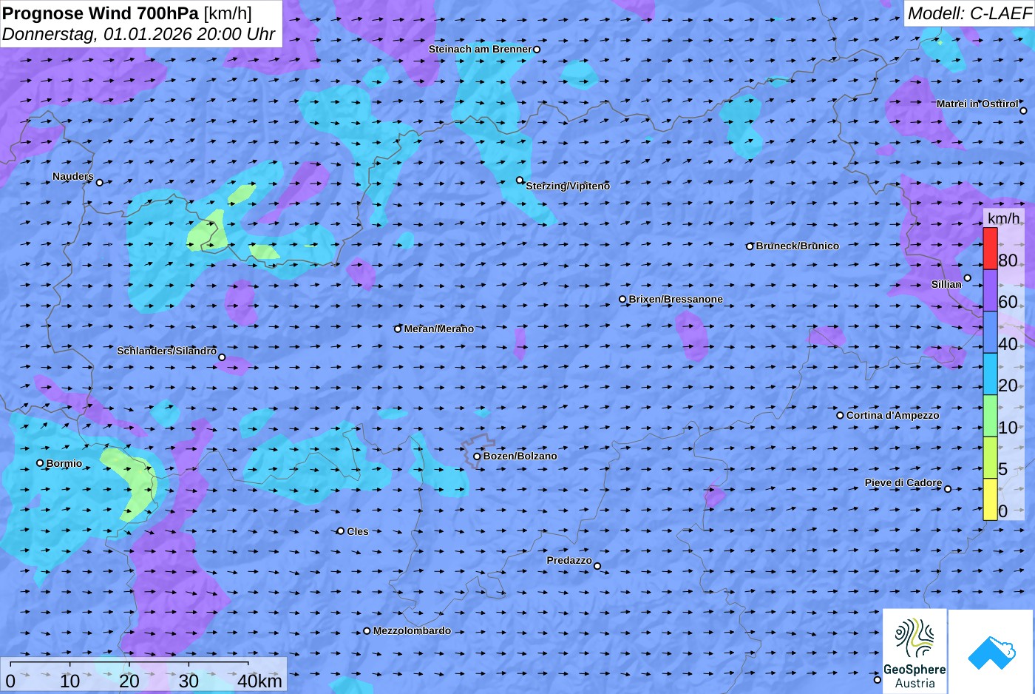The width and height of the screenshot is (1035, 694).
Task: Click the green 10 km/h legend color
Action: click(x=990, y=416)
